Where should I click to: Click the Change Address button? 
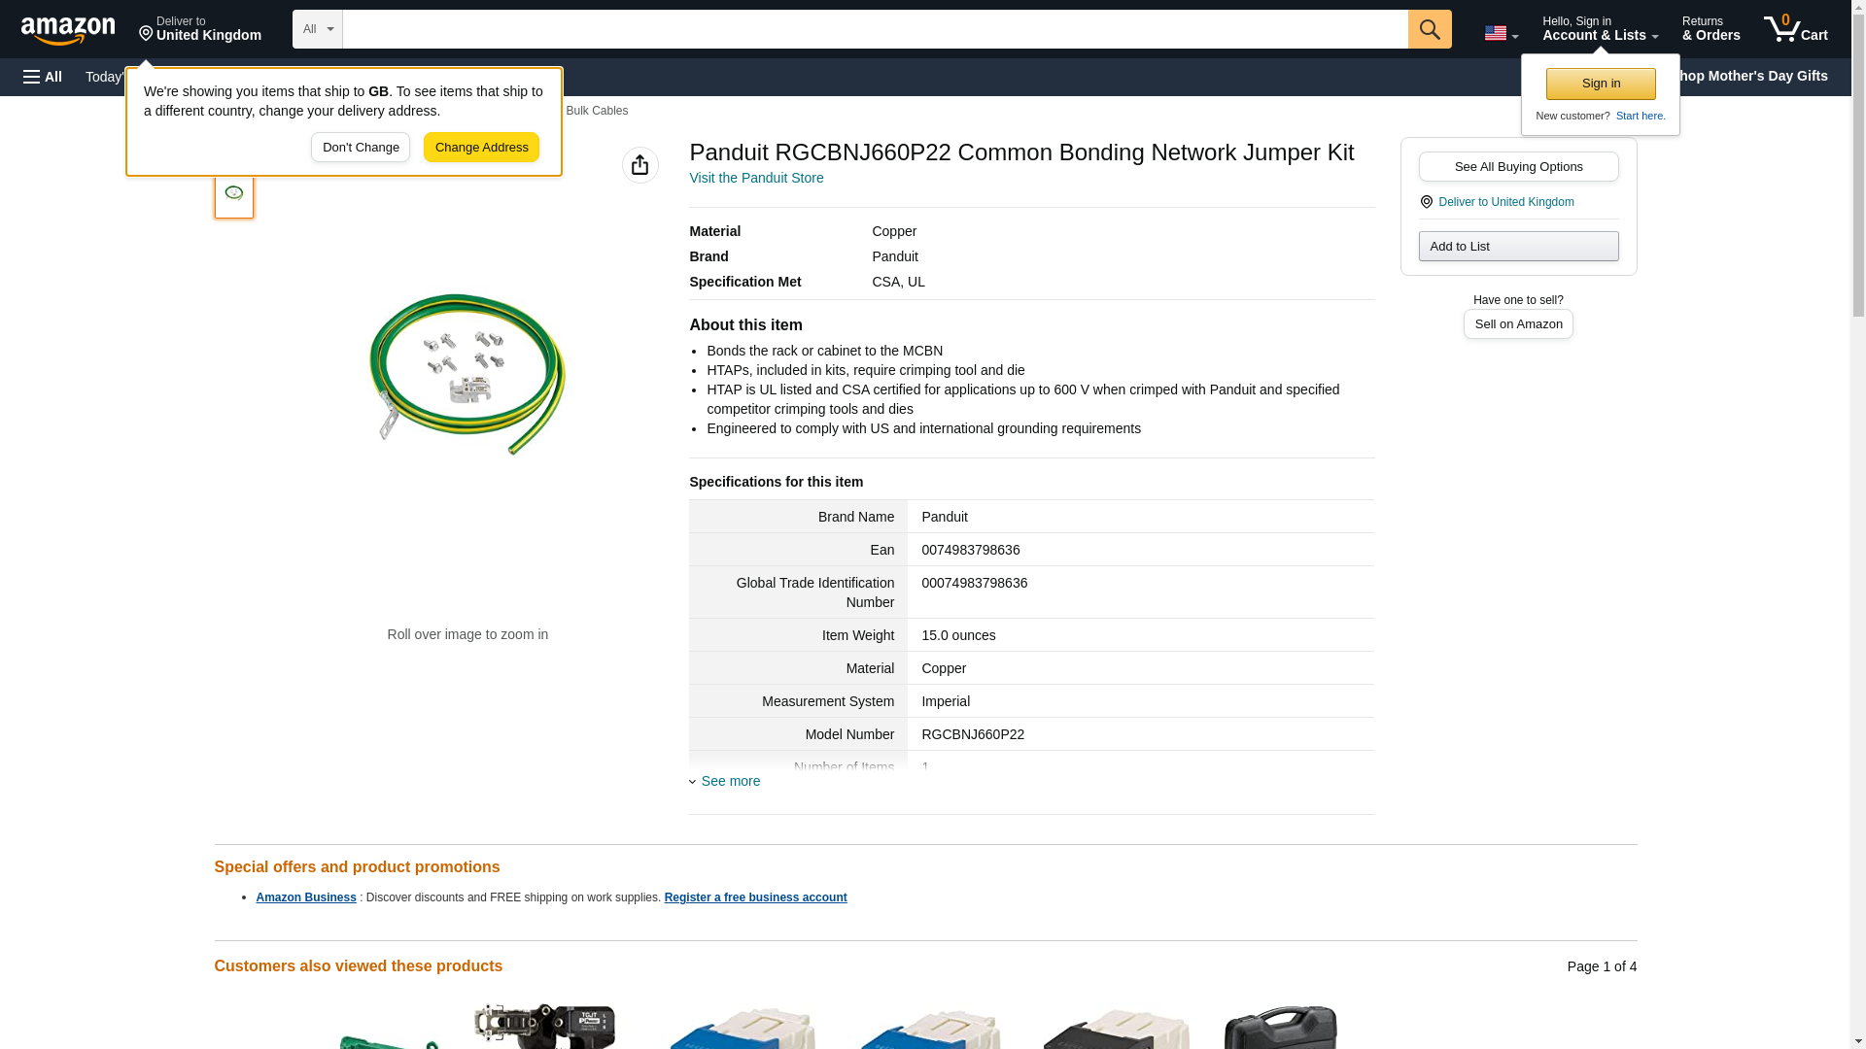click(481, 148)
